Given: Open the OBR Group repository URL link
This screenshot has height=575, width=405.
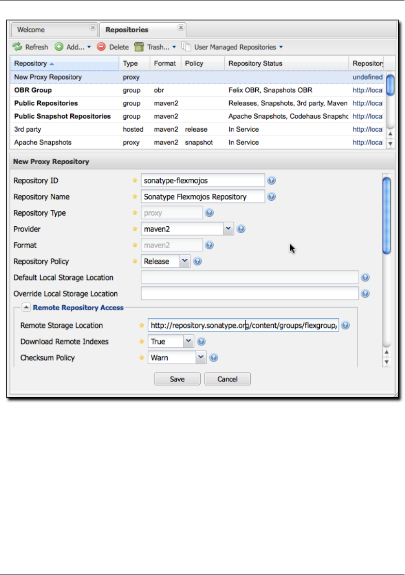Looking at the screenshot, I should [368, 90].
